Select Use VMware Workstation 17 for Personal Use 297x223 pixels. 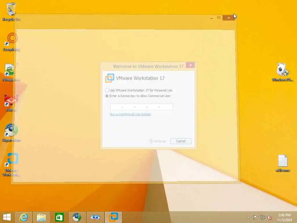(x=139, y=90)
